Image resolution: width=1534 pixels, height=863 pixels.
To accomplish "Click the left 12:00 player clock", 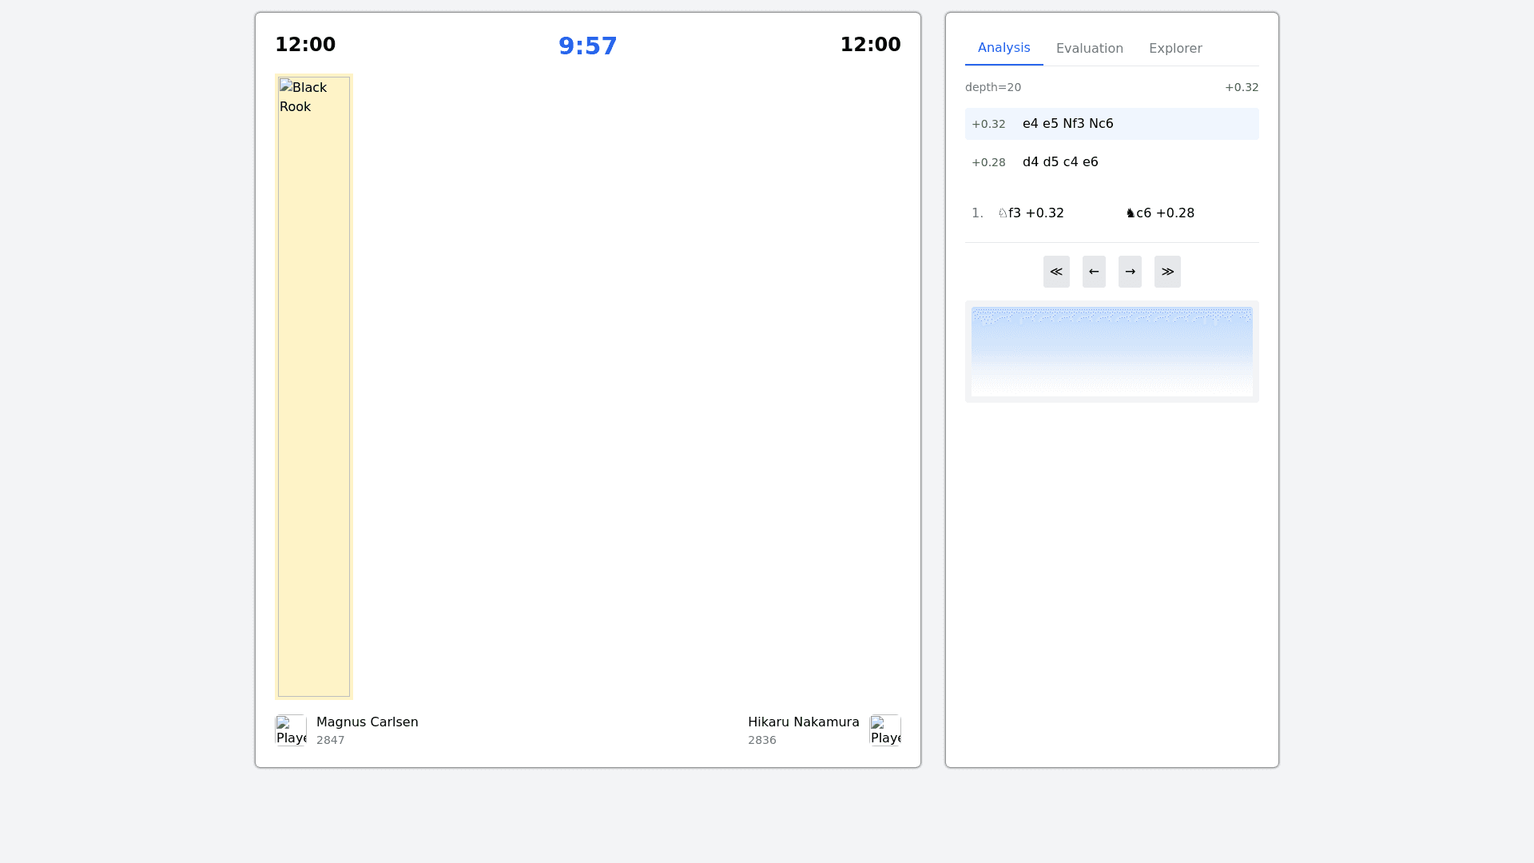I will (x=305, y=45).
